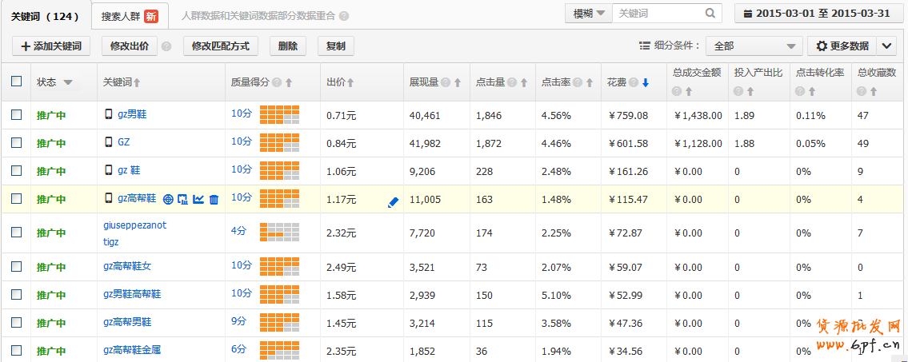Toggle the select-all checkbox in table header

[x=17, y=82]
